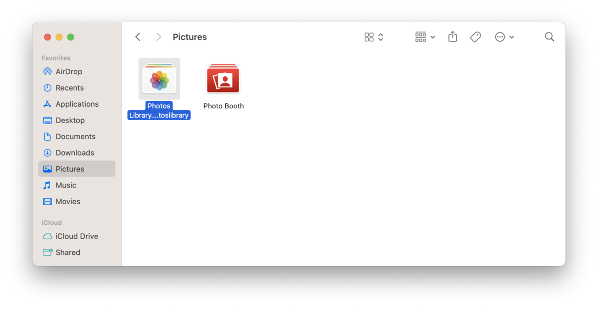Minimize the window with yellow button

click(59, 37)
